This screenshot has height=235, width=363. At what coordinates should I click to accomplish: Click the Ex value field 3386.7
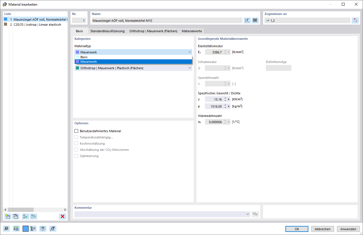pos(214,52)
